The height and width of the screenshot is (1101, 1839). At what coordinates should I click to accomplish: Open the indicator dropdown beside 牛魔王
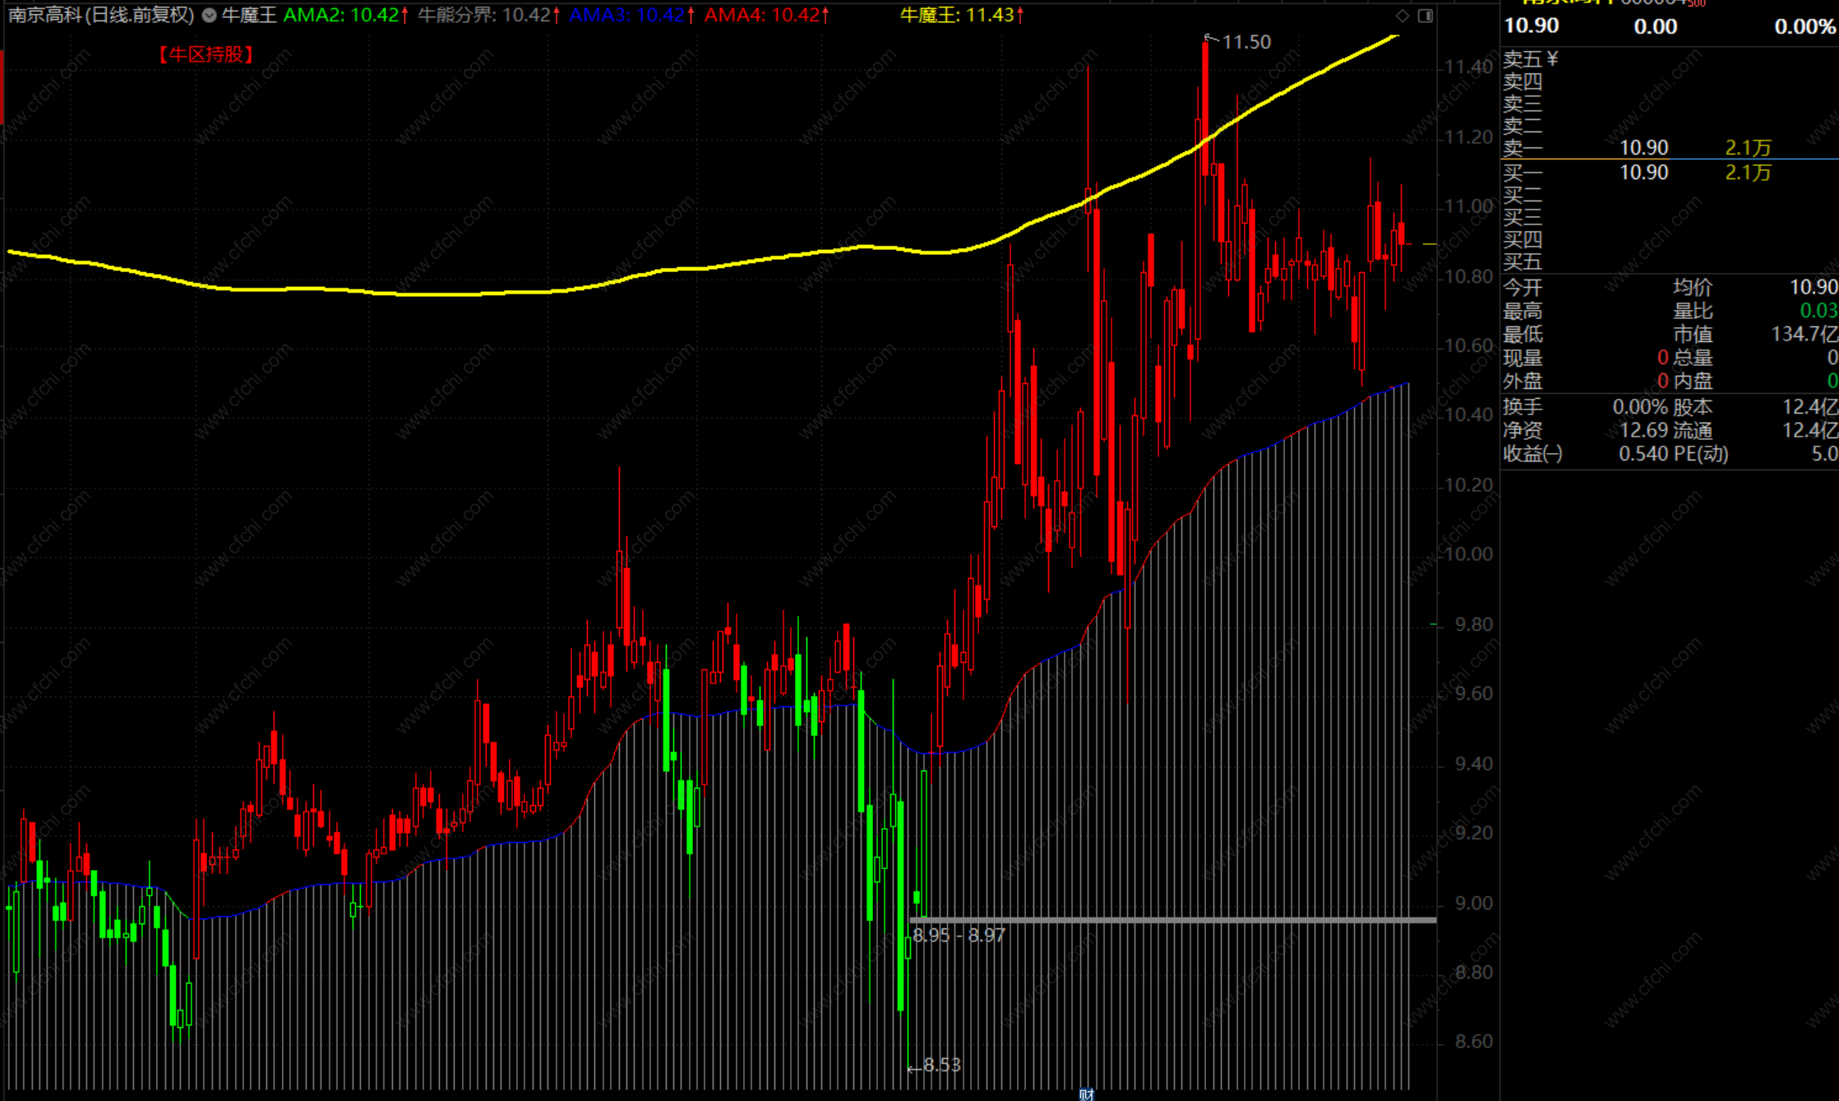[x=209, y=15]
